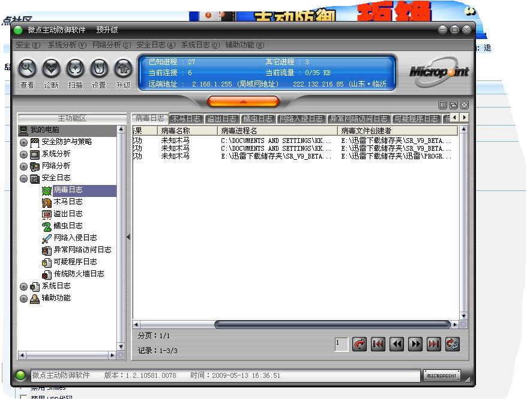Open the 系统分析(V) menu
This screenshot has width=527, height=400.
(x=67, y=45)
